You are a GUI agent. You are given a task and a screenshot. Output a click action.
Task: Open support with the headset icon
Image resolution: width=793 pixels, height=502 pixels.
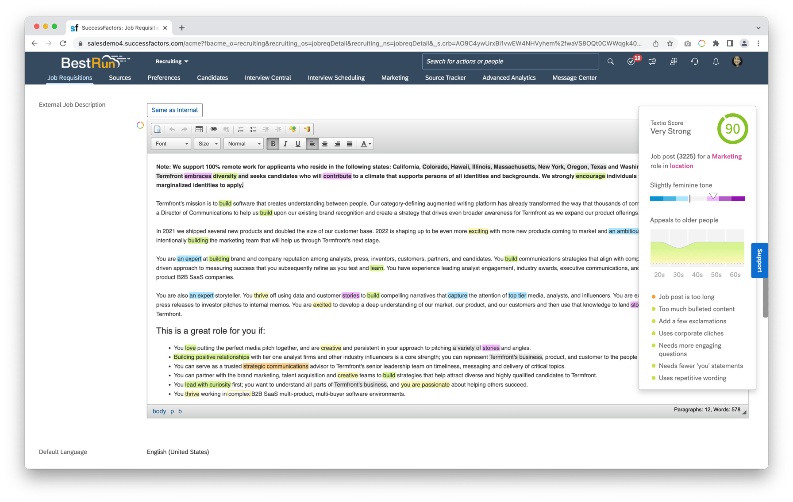[x=694, y=61]
